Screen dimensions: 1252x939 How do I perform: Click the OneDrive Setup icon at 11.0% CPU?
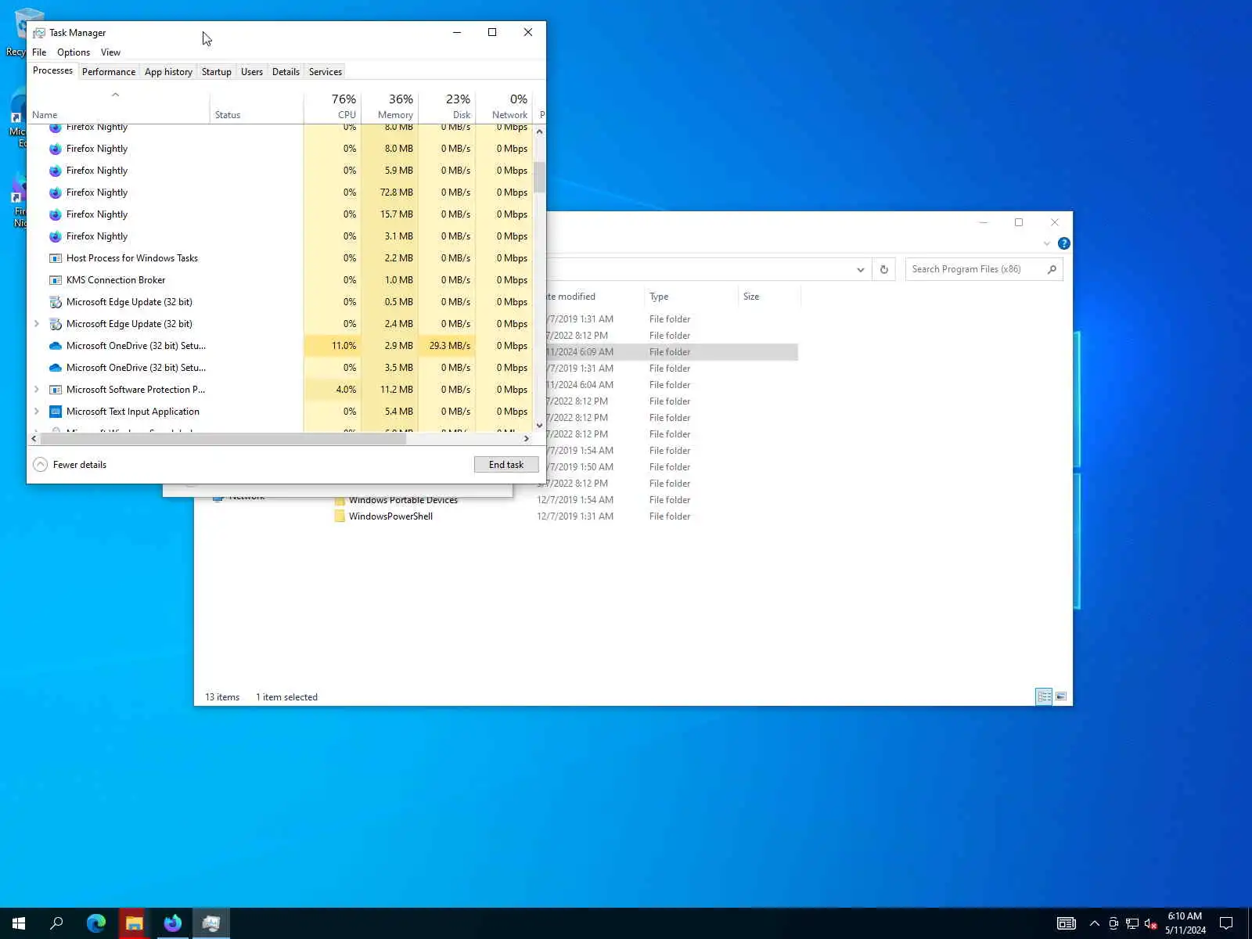pyautogui.click(x=56, y=346)
